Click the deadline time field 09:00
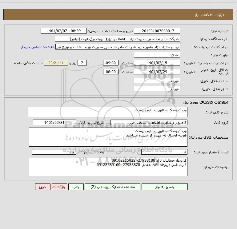This screenshot has height=229, width=237. tap(110, 63)
